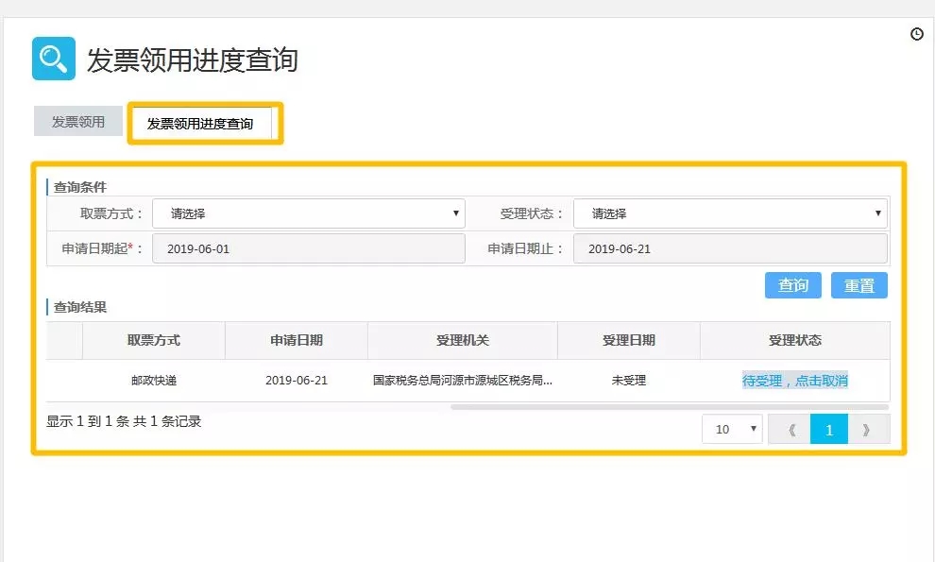Click the 受理机关 column header
Viewport: 935px width, 562px height.
[463, 340]
